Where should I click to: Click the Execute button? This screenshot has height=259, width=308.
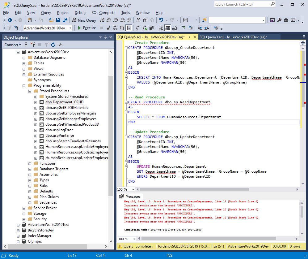pos(87,28)
